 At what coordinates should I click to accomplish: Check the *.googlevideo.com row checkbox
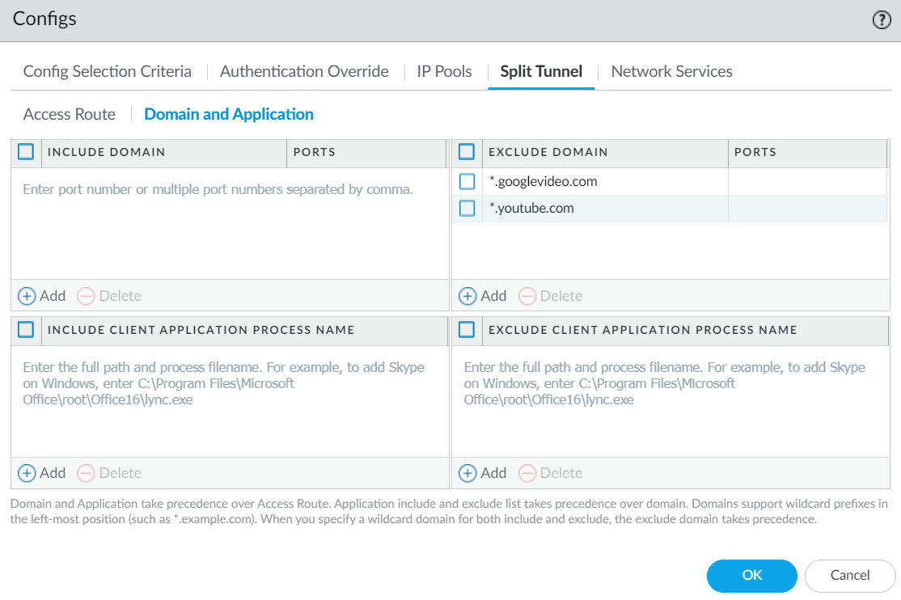tap(467, 181)
